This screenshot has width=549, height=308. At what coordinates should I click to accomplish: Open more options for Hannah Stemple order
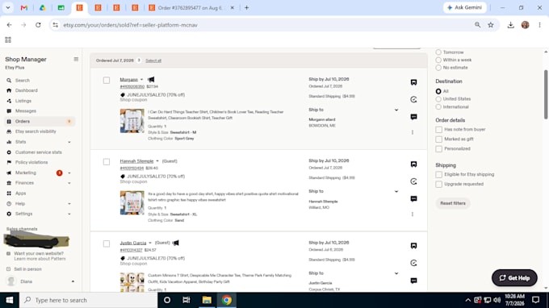tap(413, 214)
